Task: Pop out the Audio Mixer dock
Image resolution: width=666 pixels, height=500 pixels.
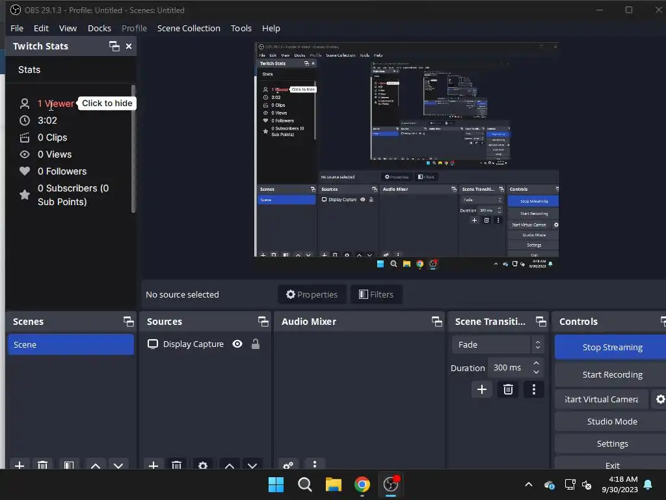Action: click(x=436, y=322)
